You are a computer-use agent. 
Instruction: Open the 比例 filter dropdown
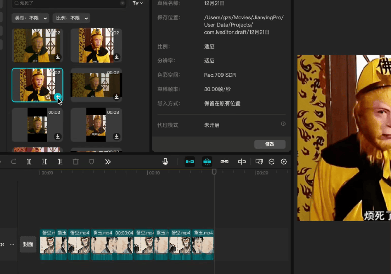coord(71,18)
